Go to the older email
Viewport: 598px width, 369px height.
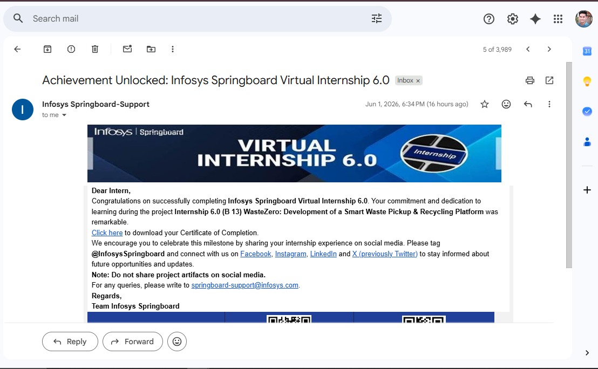tap(549, 49)
